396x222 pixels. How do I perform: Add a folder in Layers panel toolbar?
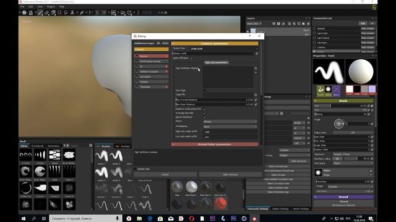click(x=304, y=23)
